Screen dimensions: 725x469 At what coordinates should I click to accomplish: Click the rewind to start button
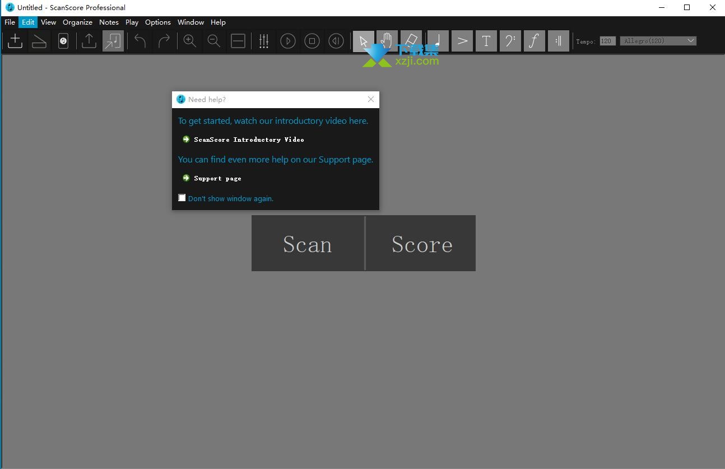tap(336, 41)
